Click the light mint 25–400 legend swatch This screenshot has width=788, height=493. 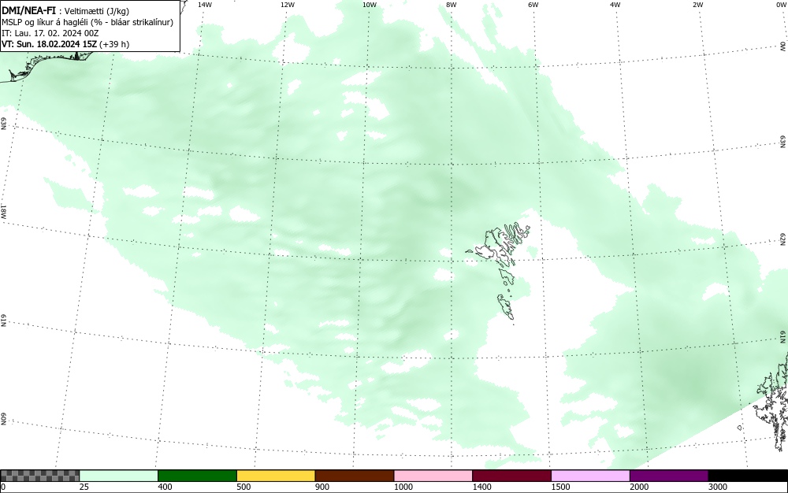coord(119,476)
